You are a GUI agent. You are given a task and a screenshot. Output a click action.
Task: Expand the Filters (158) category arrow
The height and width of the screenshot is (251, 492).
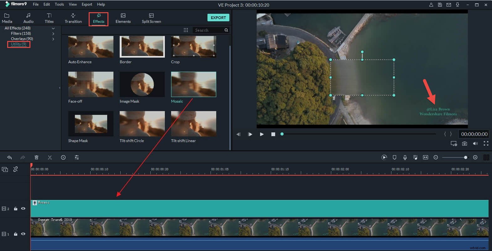point(53,33)
